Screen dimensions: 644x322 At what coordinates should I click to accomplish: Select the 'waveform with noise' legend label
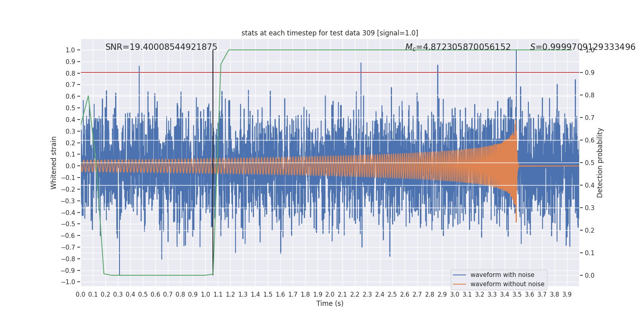[x=502, y=275]
